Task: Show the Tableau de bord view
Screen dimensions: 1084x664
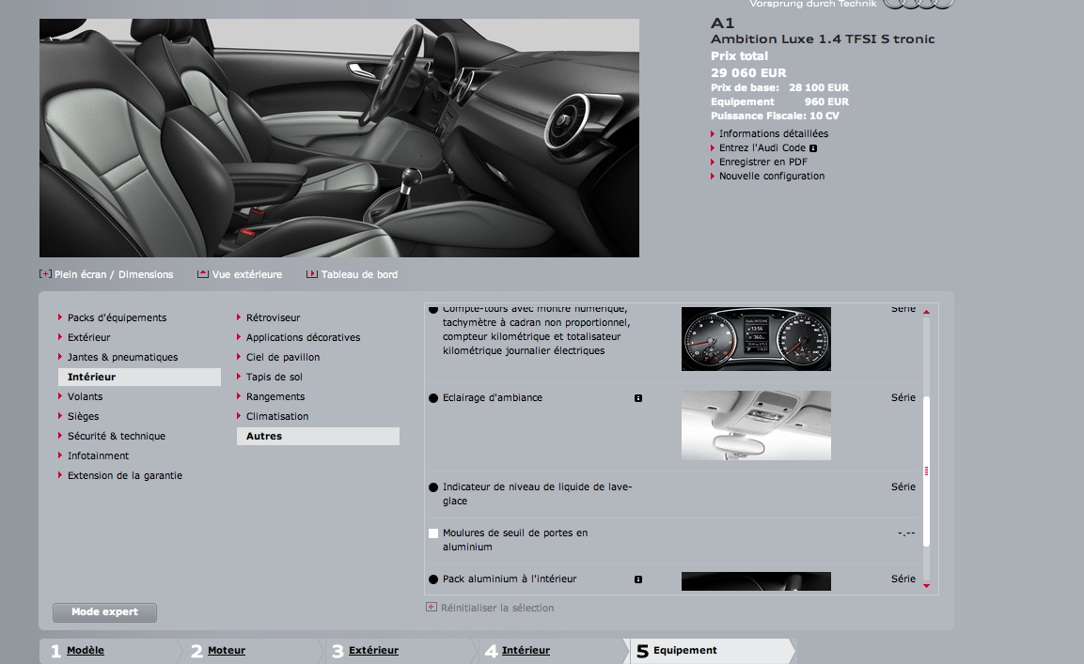Action: (312, 274)
